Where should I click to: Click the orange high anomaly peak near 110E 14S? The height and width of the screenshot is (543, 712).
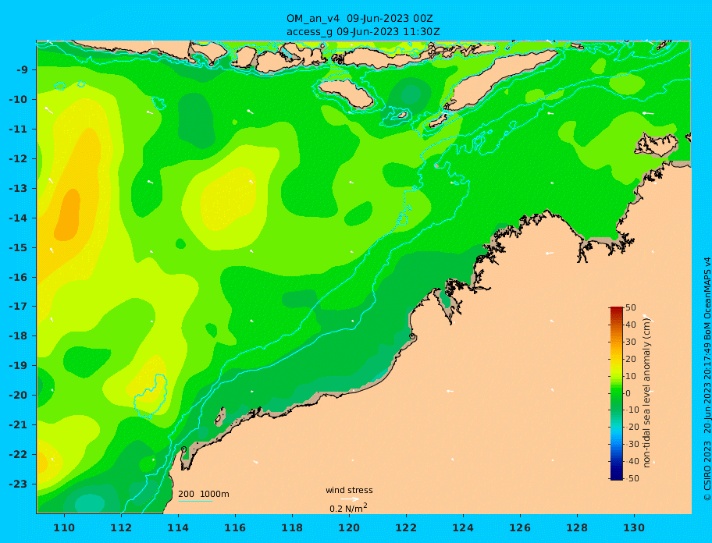coord(68,215)
